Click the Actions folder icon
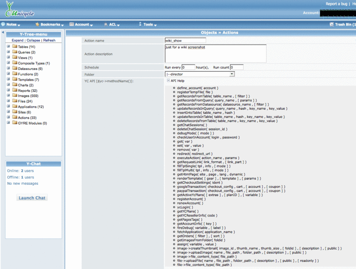The width and height of the screenshot is (356, 269). point(14,117)
